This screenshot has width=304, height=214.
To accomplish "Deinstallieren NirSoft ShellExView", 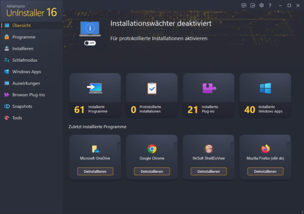I will (209, 171).
